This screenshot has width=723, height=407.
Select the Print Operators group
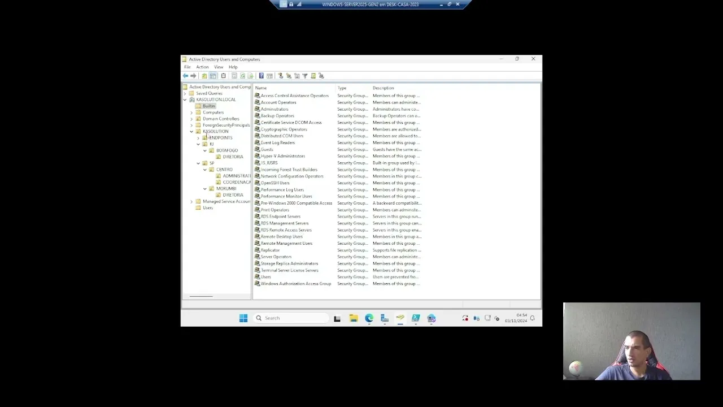275,210
